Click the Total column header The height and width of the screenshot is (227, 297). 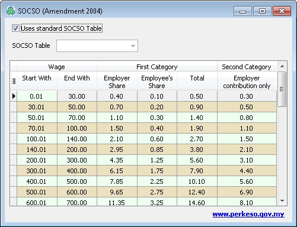(197, 81)
